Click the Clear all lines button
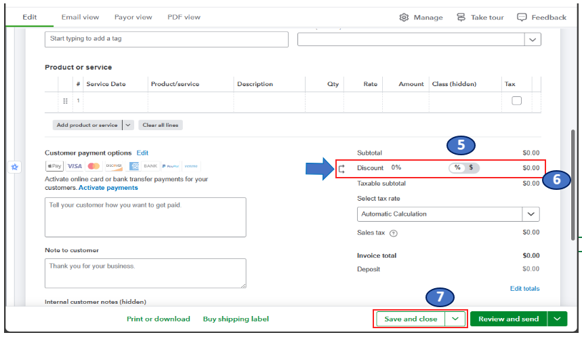Image resolution: width=582 pixels, height=337 pixels. tap(161, 125)
